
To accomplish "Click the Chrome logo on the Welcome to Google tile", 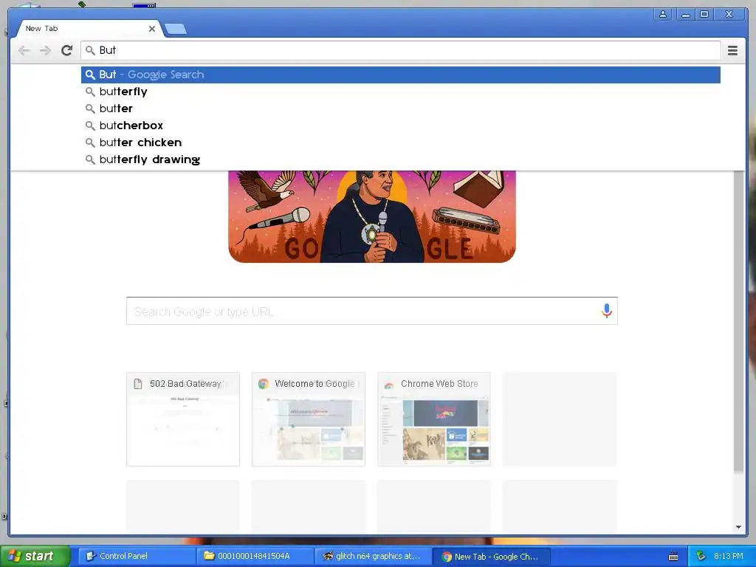I will [x=264, y=384].
